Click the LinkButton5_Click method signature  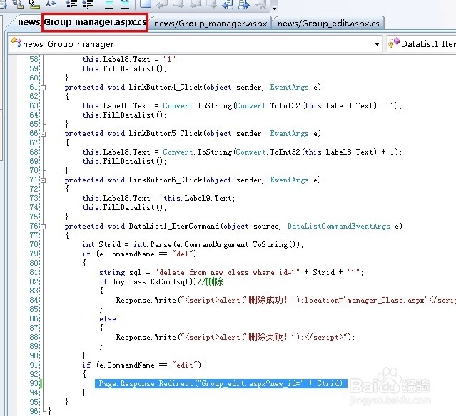coord(193,133)
